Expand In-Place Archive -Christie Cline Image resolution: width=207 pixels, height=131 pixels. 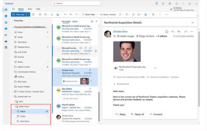(x=13, y=92)
